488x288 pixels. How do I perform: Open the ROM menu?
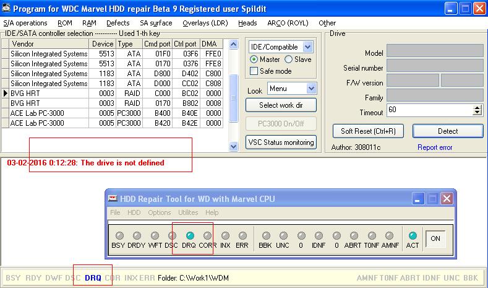(x=65, y=23)
